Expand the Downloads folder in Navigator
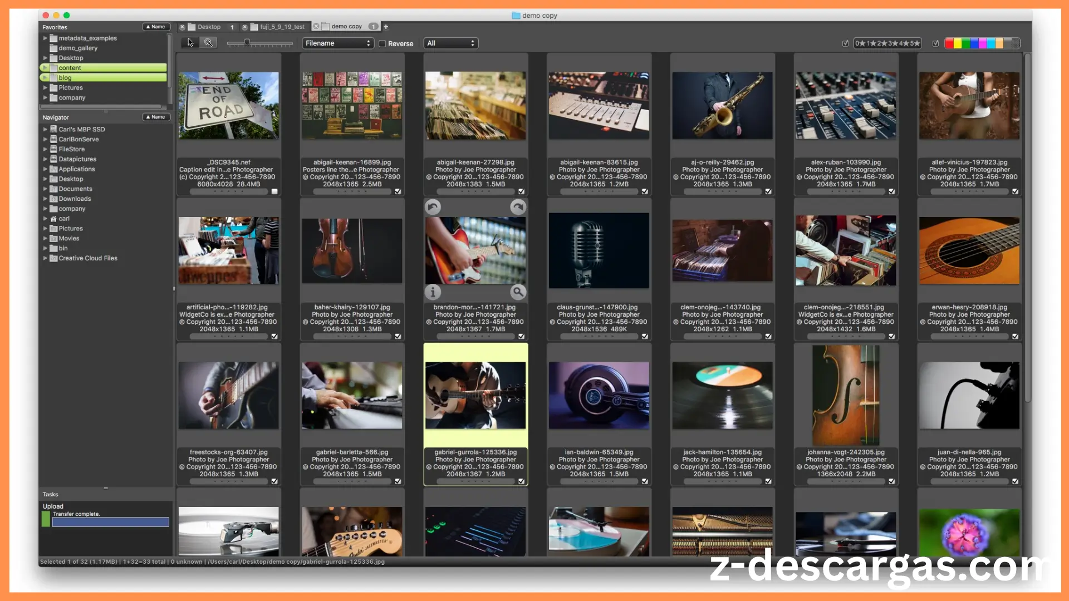 pos(45,199)
